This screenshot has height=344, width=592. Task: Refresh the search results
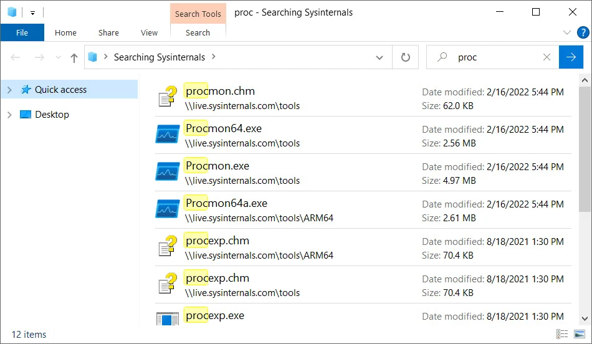pyautogui.click(x=406, y=57)
